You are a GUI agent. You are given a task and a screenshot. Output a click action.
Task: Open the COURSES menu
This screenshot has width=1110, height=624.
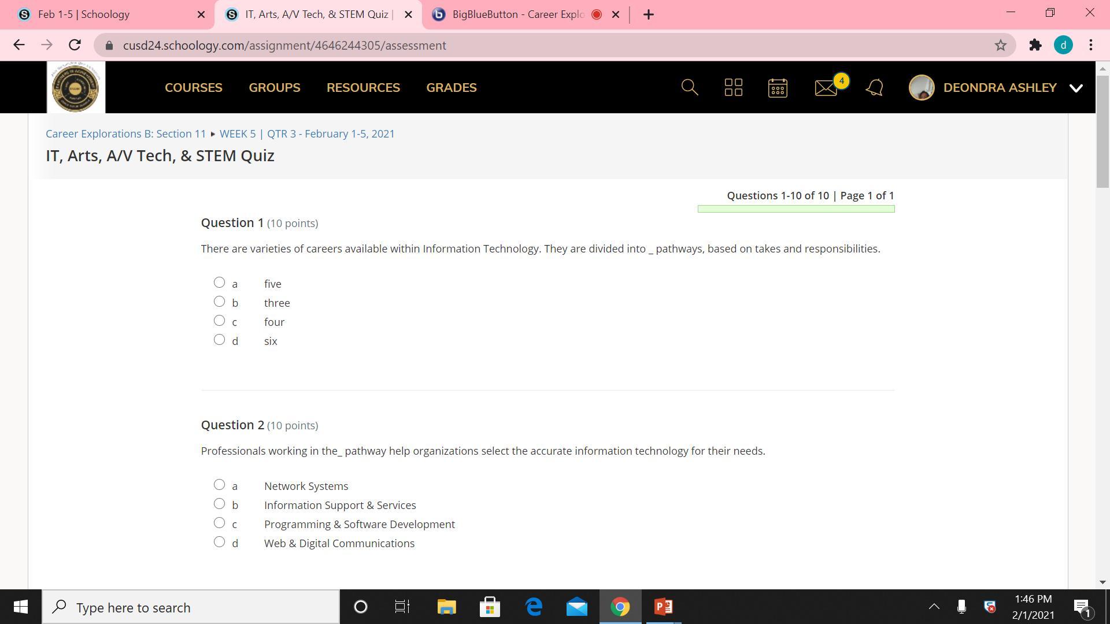point(193,88)
